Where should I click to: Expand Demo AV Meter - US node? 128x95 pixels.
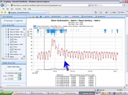click(x=6, y=35)
